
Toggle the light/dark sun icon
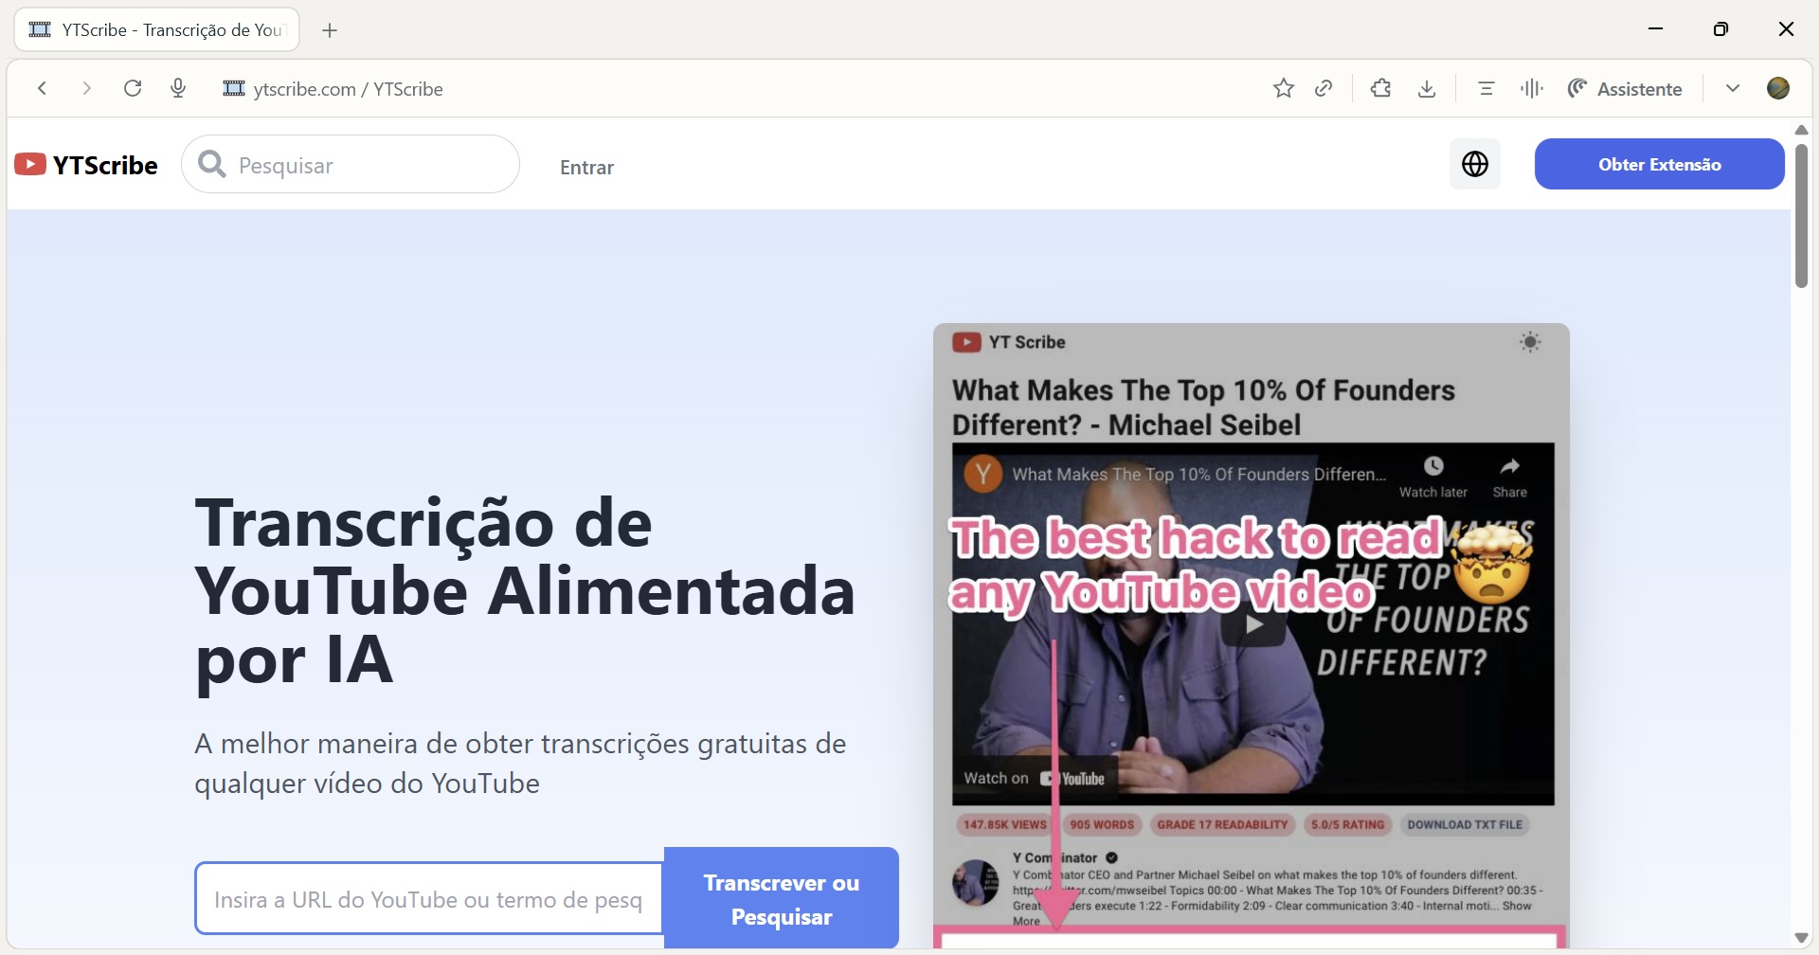pos(1530,342)
